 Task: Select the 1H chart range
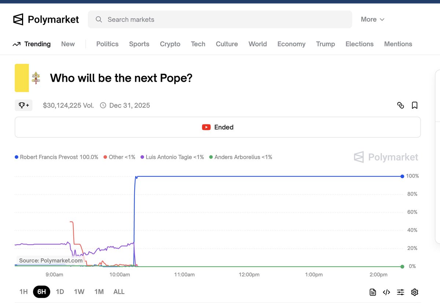point(23,292)
